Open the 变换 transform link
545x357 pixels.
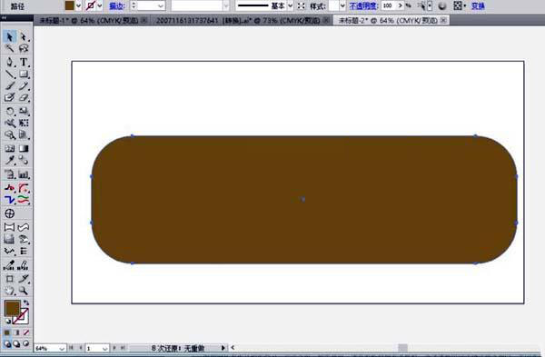(478, 6)
